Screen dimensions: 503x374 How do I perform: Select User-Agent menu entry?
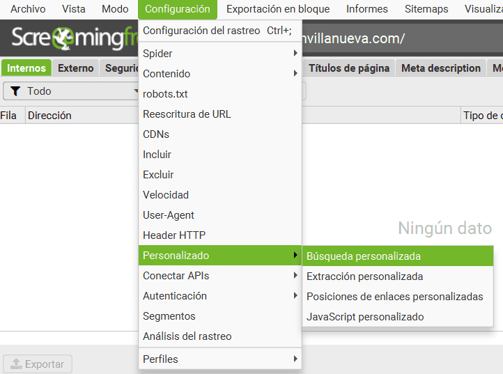tap(169, 215)
